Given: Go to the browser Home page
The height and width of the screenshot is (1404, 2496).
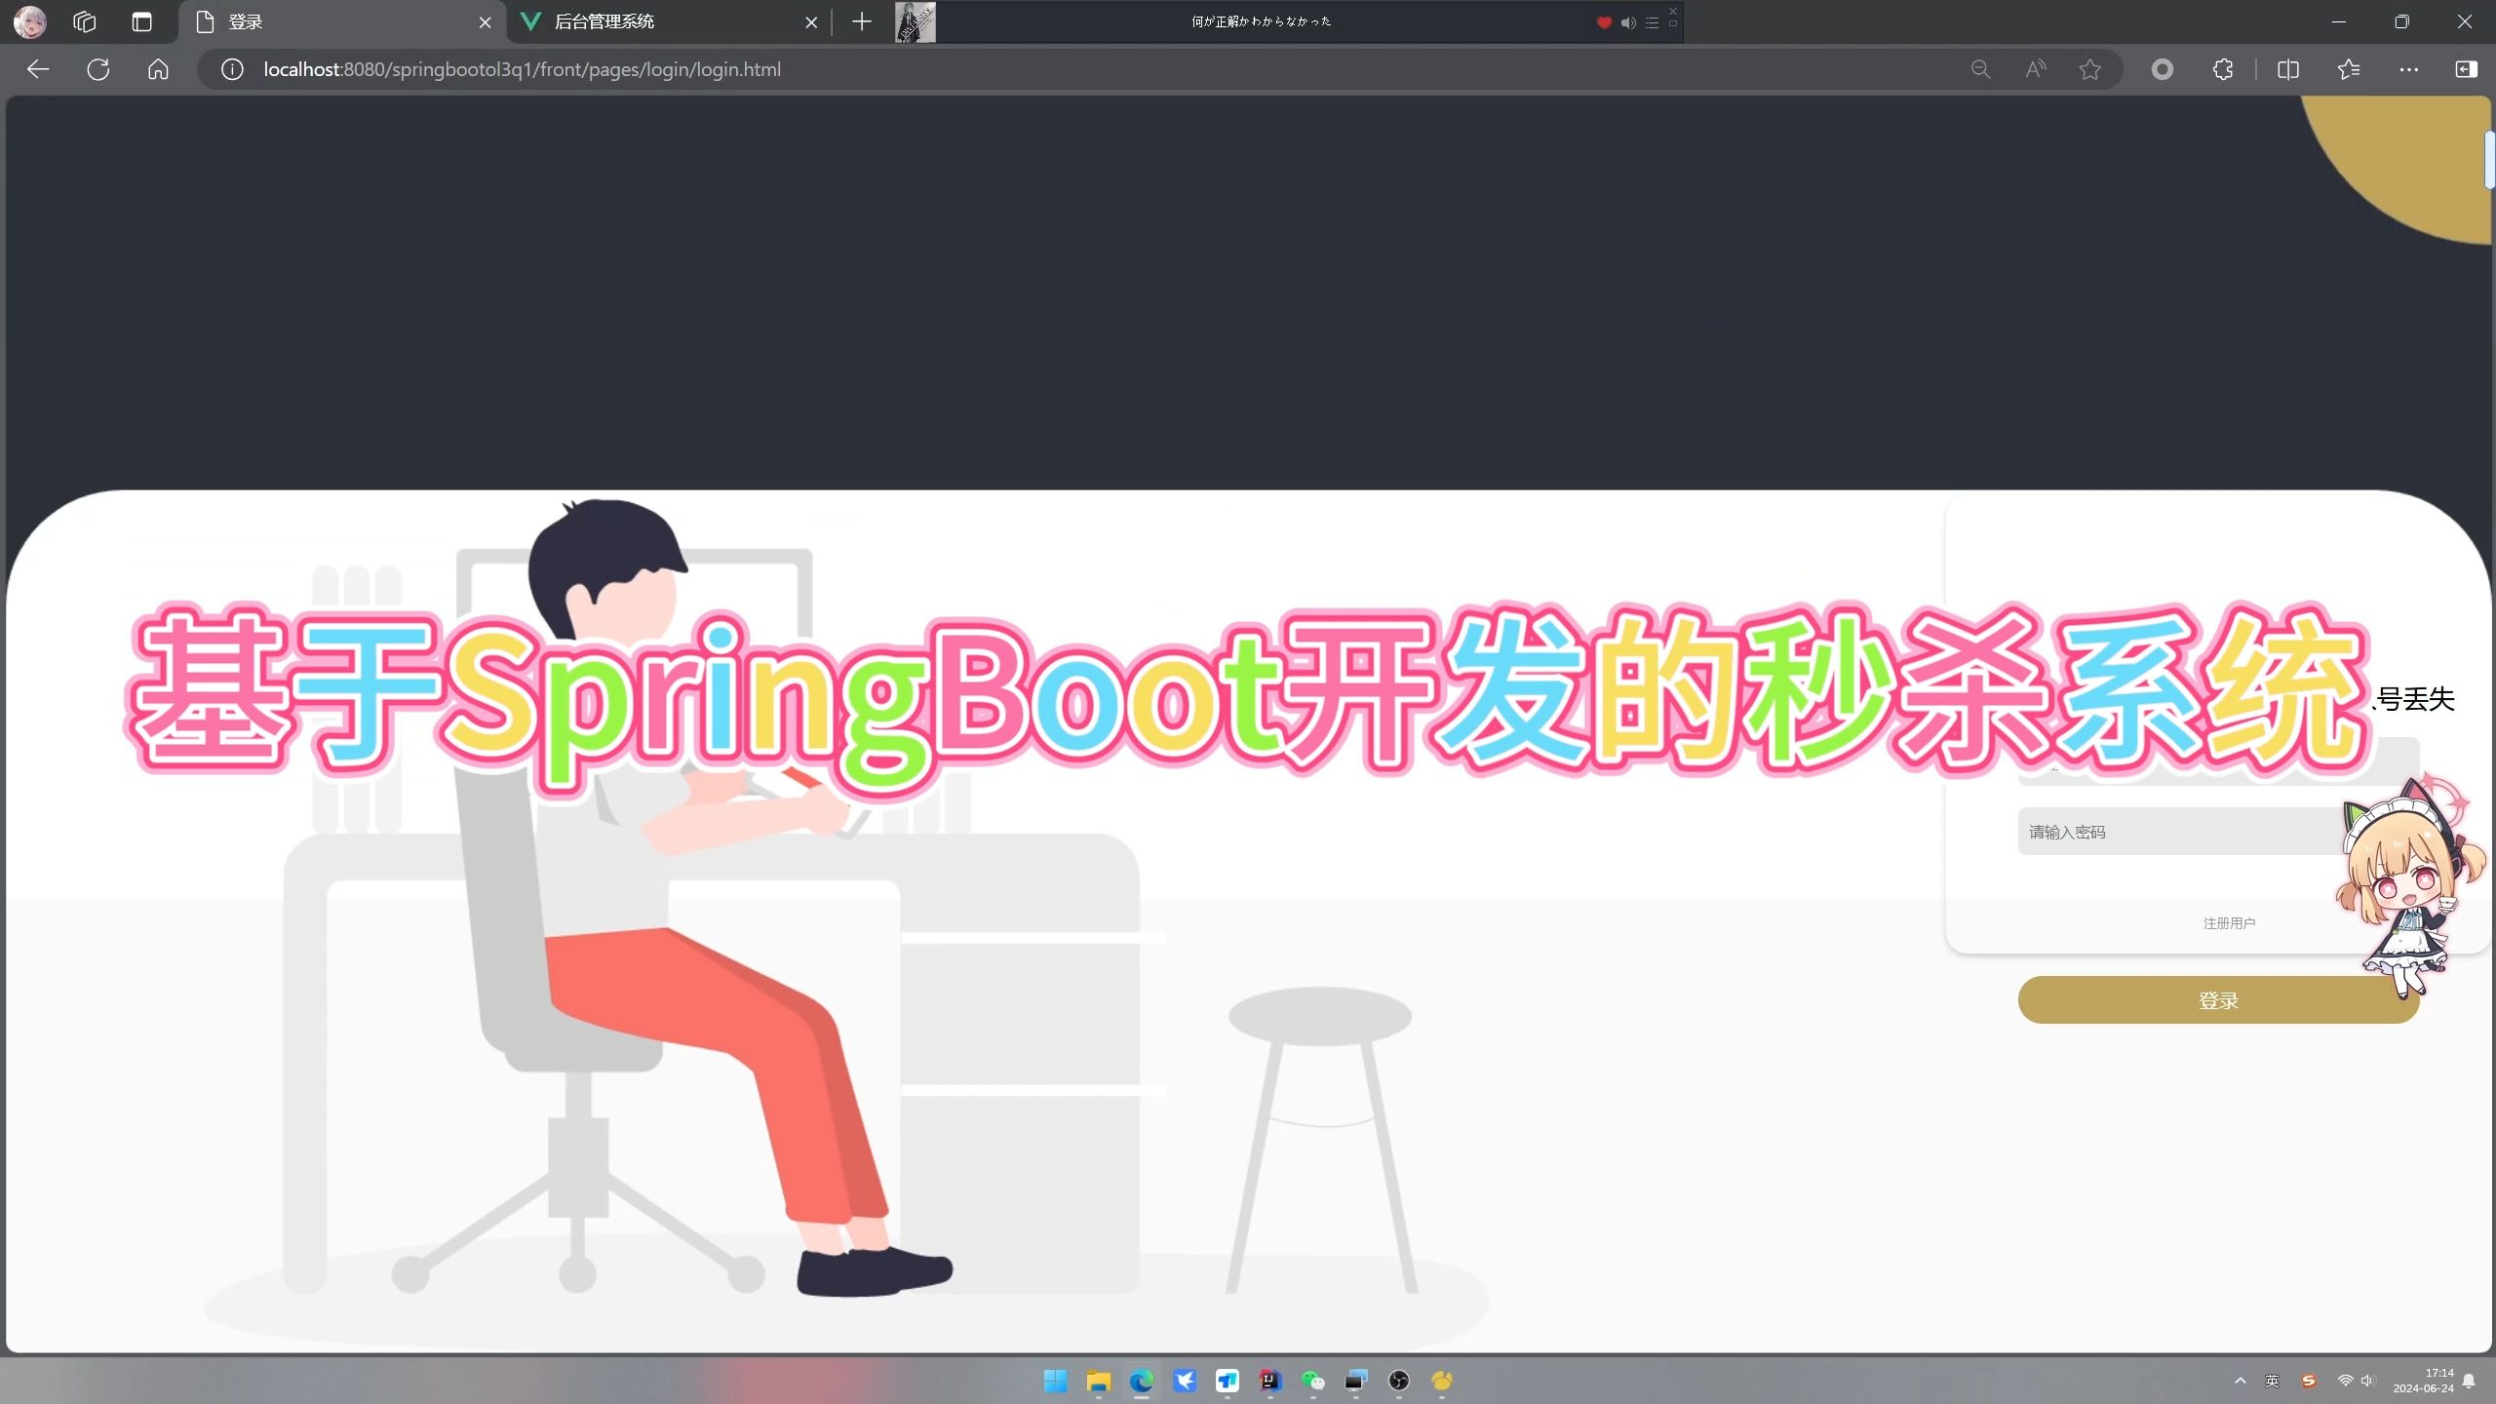Looking at the screenshot, I should (x=158, y=69).
